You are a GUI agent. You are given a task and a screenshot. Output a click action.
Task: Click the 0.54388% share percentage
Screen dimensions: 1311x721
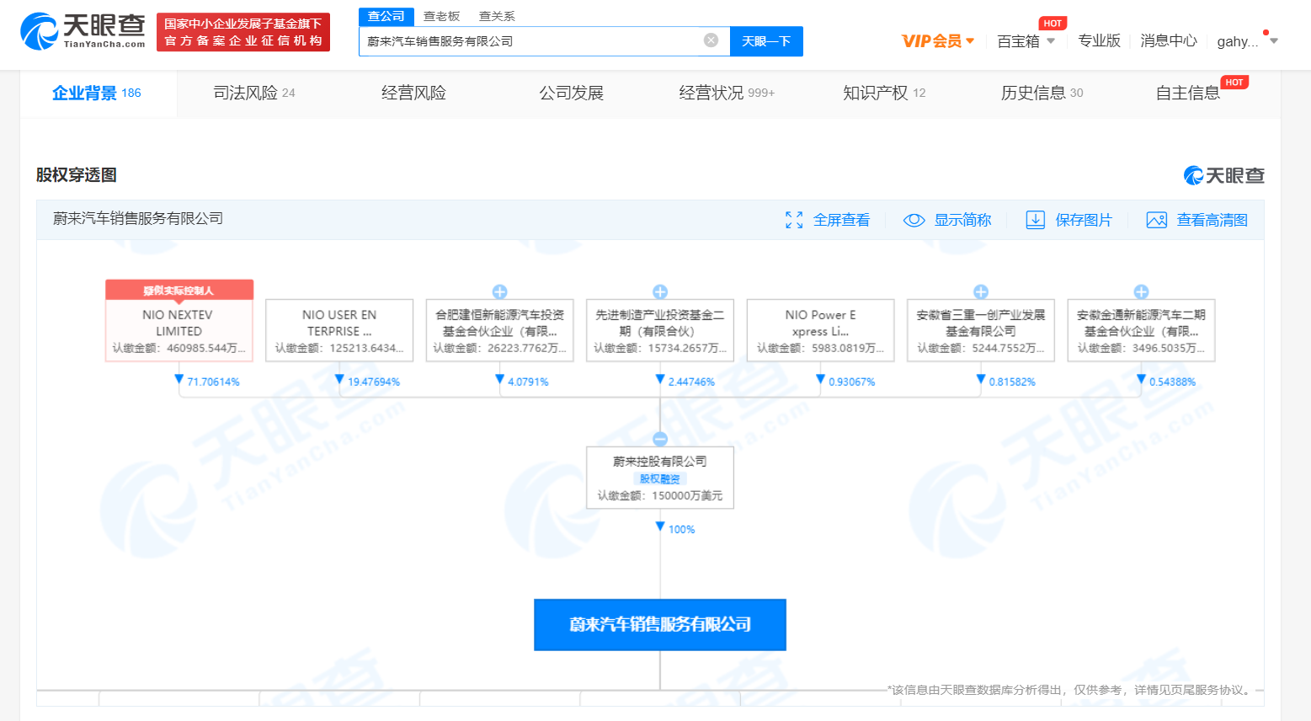pyautogui.click(x=1172, y=382)
